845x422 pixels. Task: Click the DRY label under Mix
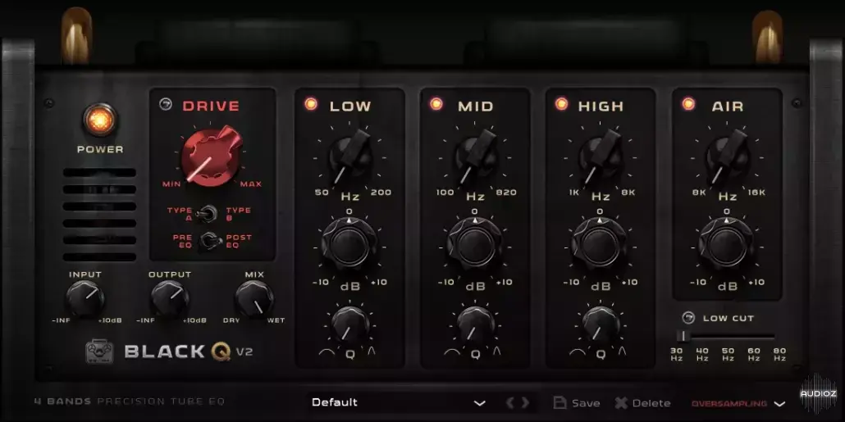tap(231, 320)
